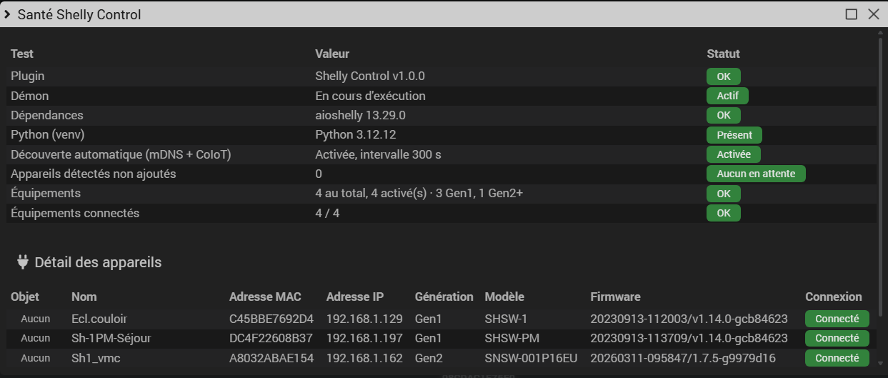Select the Modèle column header
Viewport: 888px width, 378px height.
(x=504, y=297)
